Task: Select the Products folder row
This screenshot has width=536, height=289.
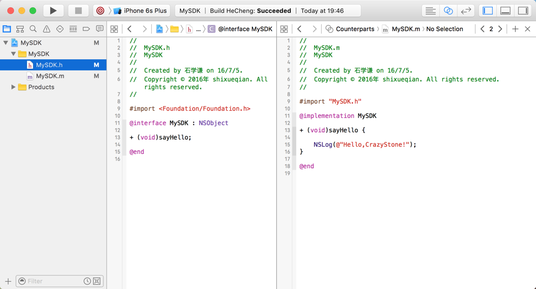Action: coord(53,87)
